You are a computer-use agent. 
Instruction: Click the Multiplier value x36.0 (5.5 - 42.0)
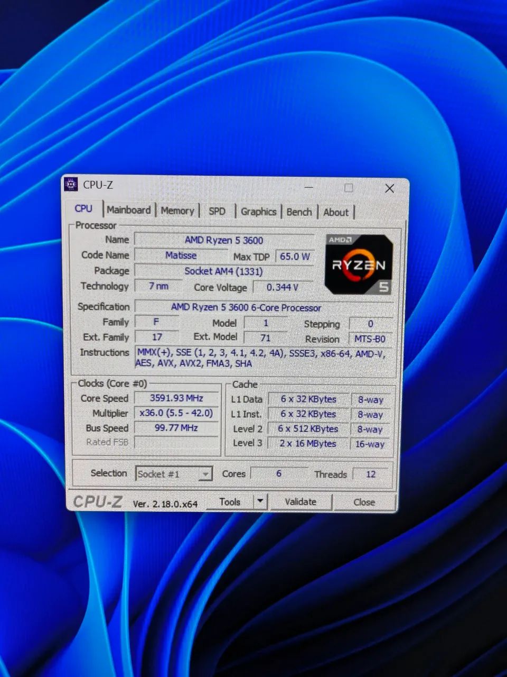point(176,413)
